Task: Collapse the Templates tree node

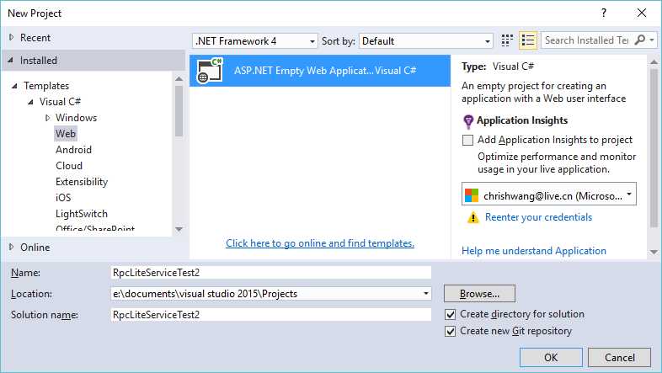Action: 14,86
